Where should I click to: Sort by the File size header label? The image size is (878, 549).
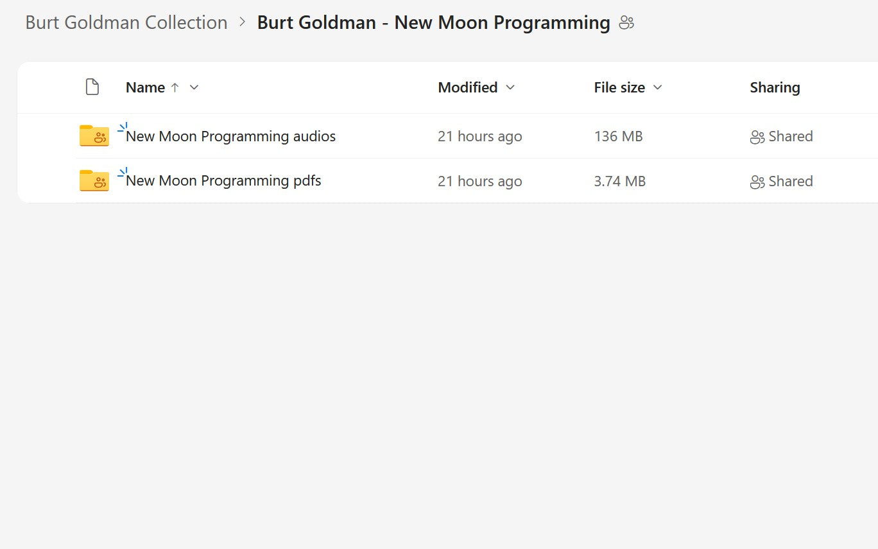619,87
